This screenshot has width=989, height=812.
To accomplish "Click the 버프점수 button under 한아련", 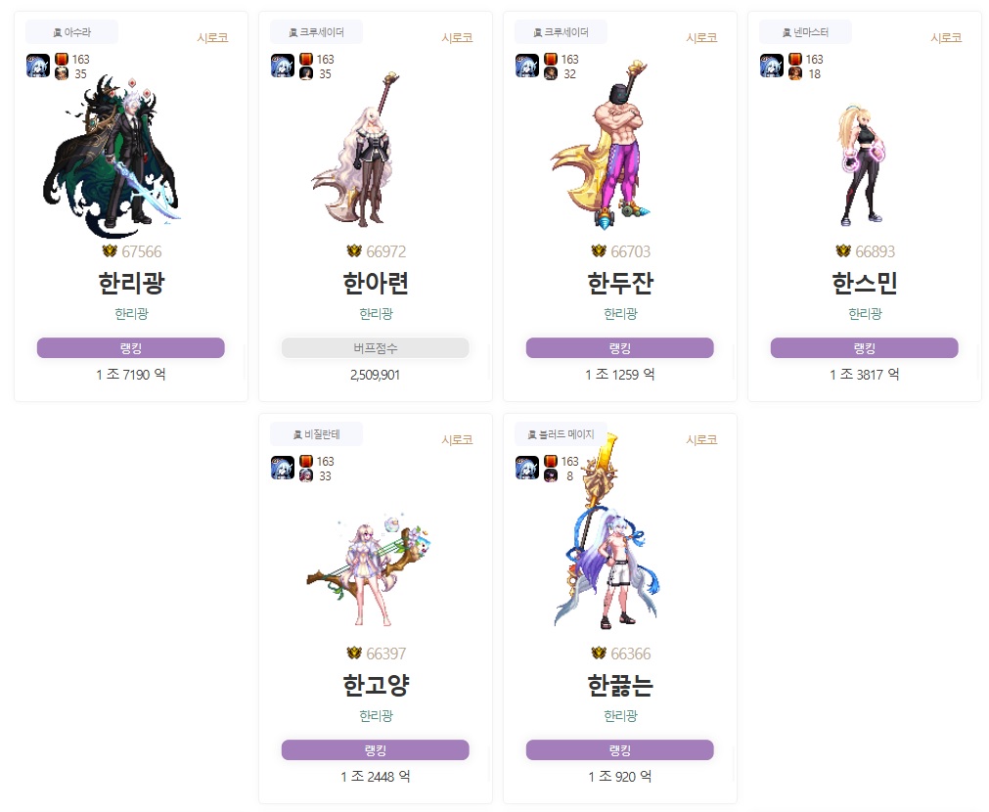I will tap(376, 347).
